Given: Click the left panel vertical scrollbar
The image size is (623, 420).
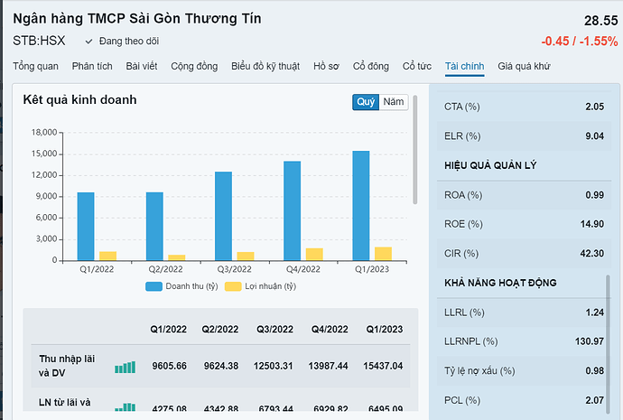Looking at the screenshot, I should (x=414, y=149).
